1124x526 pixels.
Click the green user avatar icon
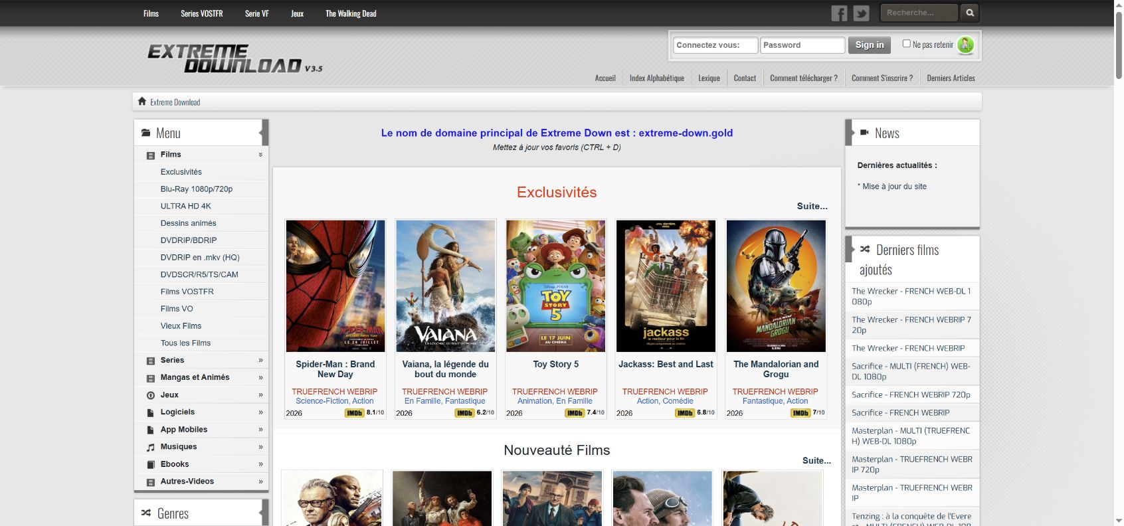click(x=966, y=44)
